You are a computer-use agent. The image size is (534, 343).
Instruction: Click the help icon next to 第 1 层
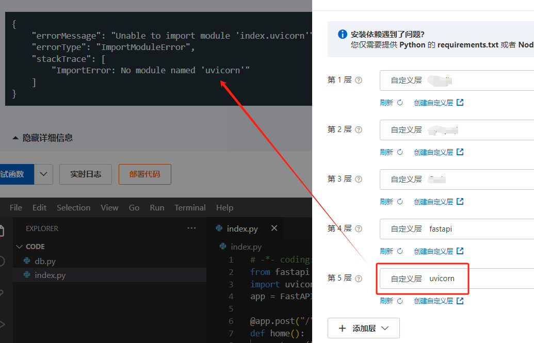[359, 80]
